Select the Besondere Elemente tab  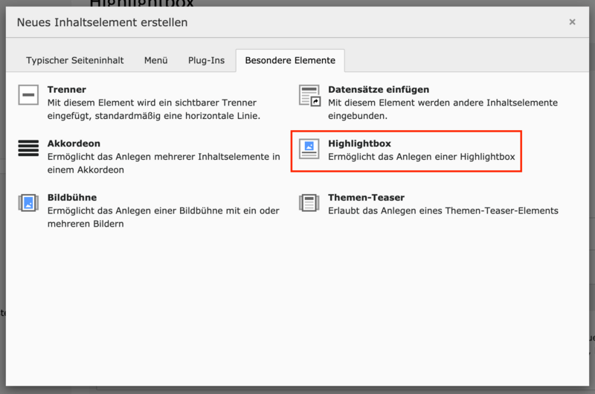click(x=290, y=60)
